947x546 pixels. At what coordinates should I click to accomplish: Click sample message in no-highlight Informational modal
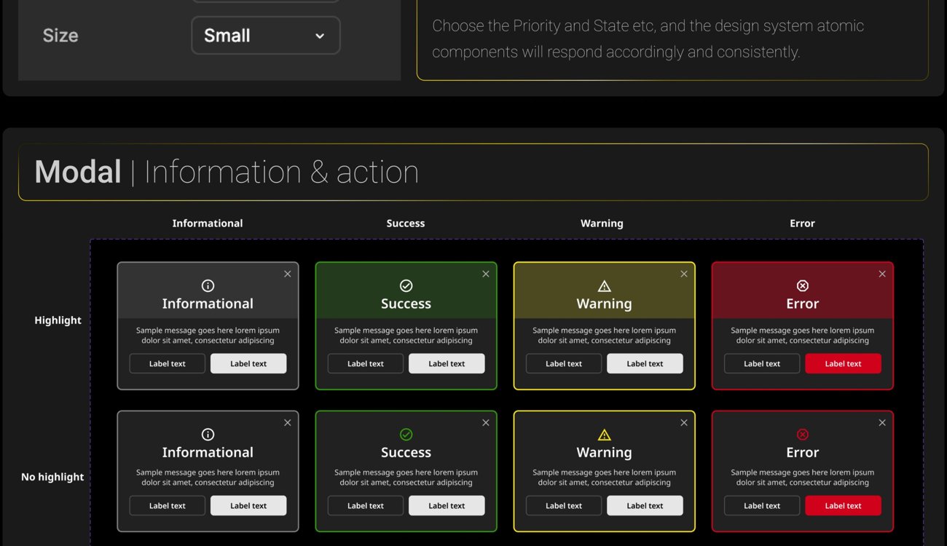coord(208,477)
